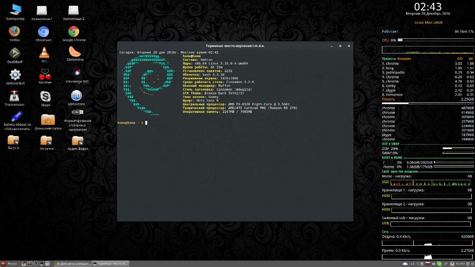This screenshot has height=267, width=475.
Task: Click the '6. conky' process row
Action: point(428,86)
